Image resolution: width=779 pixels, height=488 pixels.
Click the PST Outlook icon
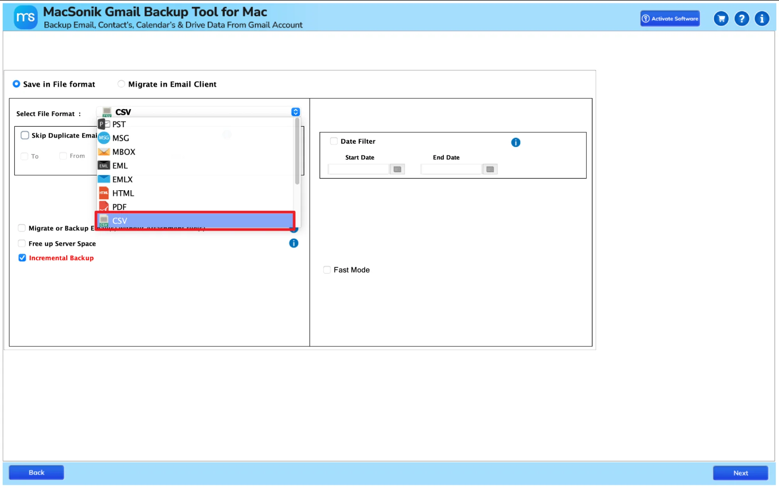tap(104, 124)
